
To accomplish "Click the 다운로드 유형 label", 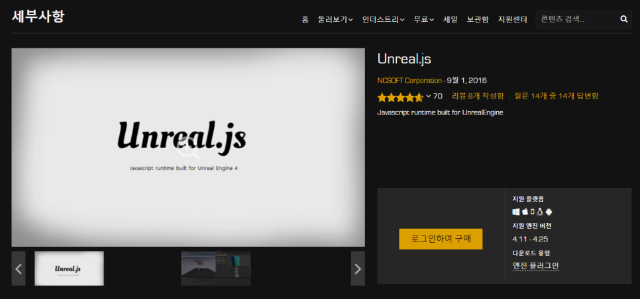I will pos(531,253).
